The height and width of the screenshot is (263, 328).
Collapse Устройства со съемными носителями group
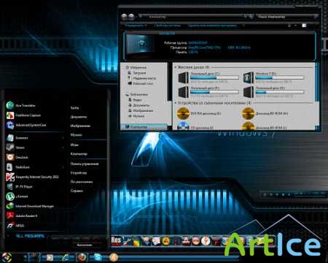176,103
